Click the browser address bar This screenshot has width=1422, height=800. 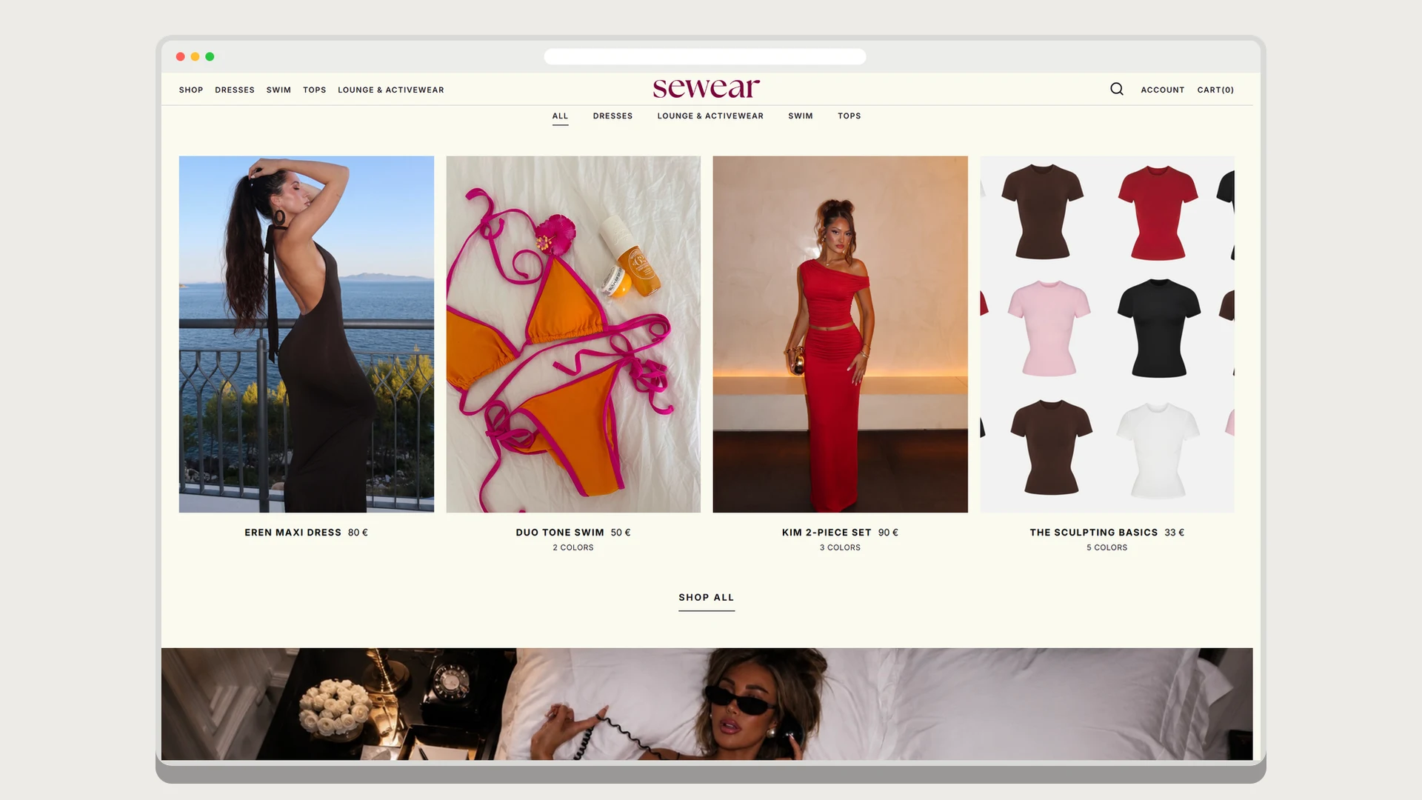click(705, 56)
